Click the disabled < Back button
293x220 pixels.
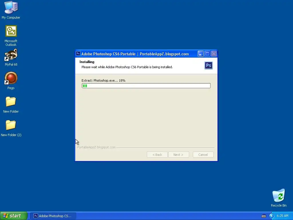point(157,155)
